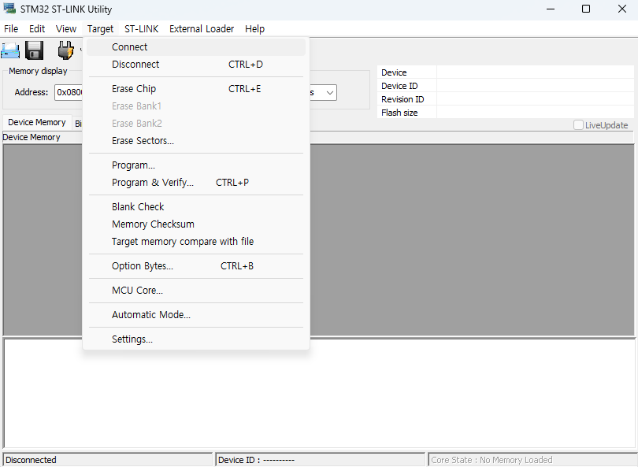Close the ST-LINK Utility window

(621, 9)
